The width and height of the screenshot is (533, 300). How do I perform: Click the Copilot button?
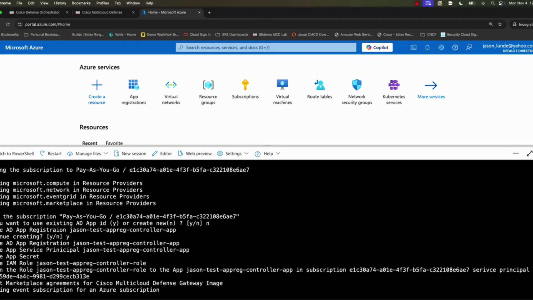click(377, 47)
